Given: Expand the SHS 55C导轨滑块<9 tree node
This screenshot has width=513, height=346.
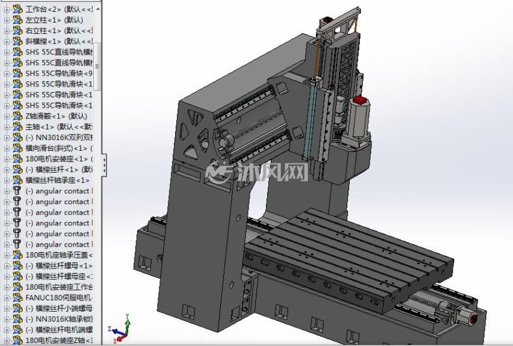Looking at the screenshot, I should [6, 74].
